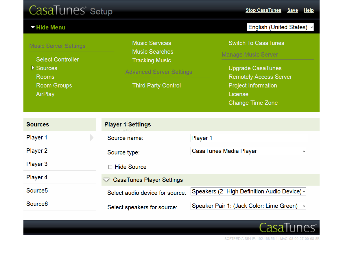Image resolution: width=343 pixels, height=265 pixels.
Task: Select Source5 in Sources list
Action: pos(60,191)
